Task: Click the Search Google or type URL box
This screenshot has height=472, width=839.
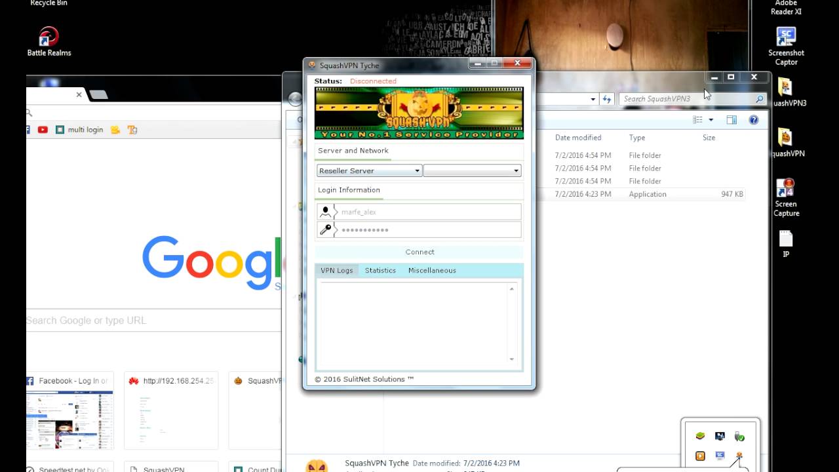Action: [x=153, y=321]
